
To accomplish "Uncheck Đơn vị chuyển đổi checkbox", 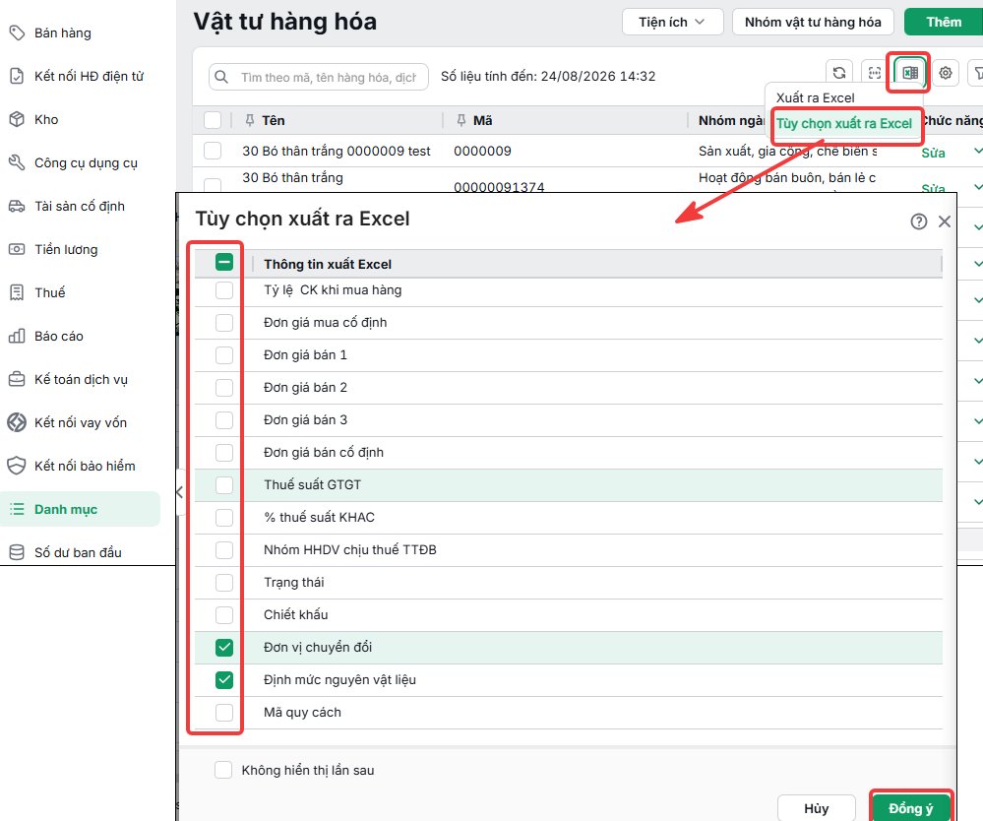I will coord(223,648).
